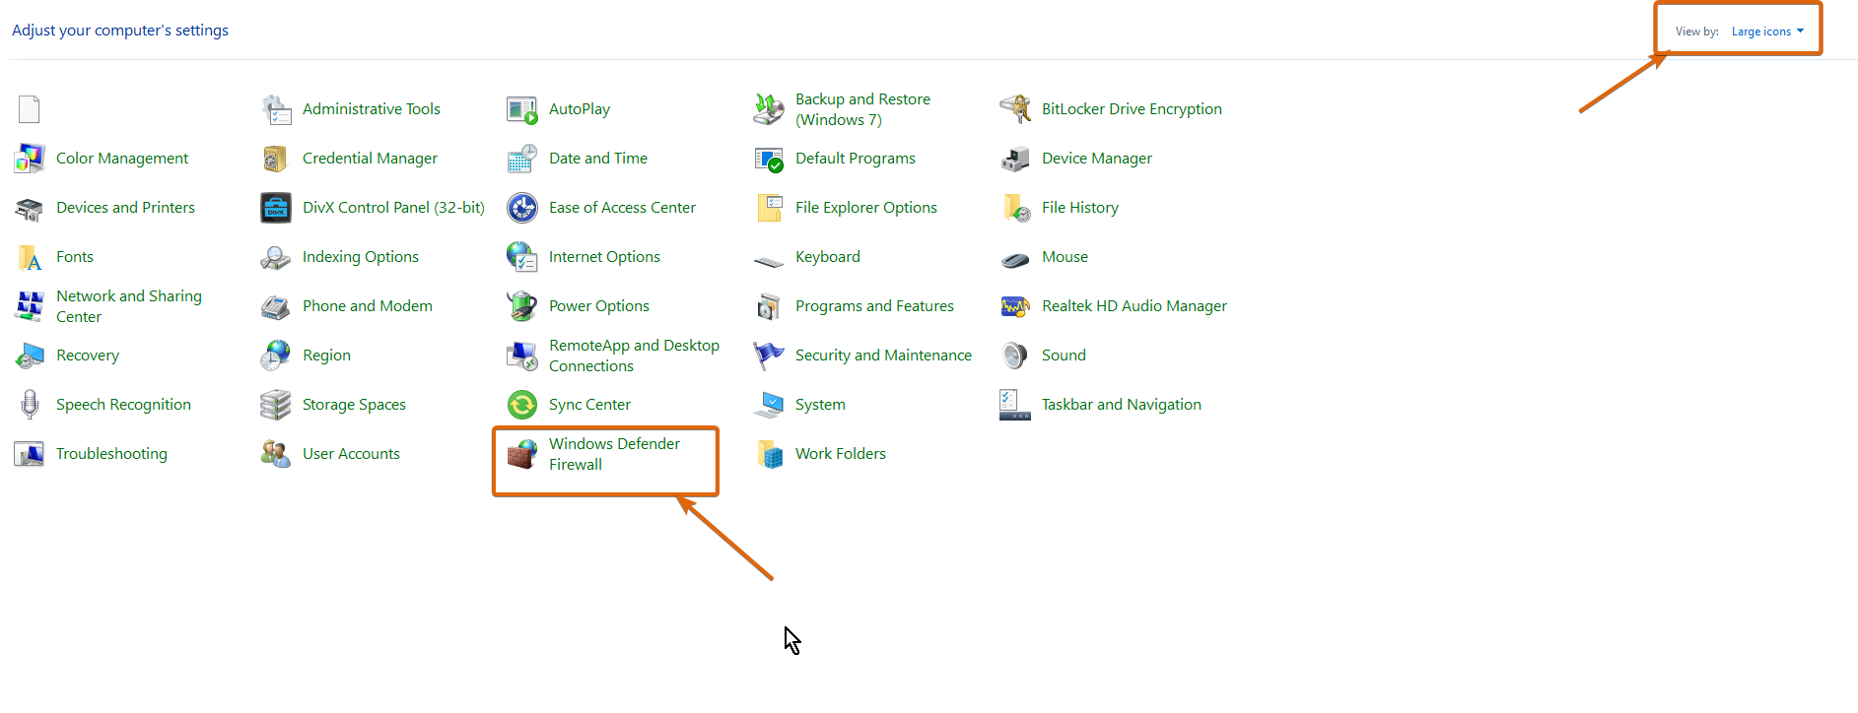This screenshot has width=1858, height=713.
Task: Click the Security and Maintenance flag icon
Action: [x=769, y=356]
